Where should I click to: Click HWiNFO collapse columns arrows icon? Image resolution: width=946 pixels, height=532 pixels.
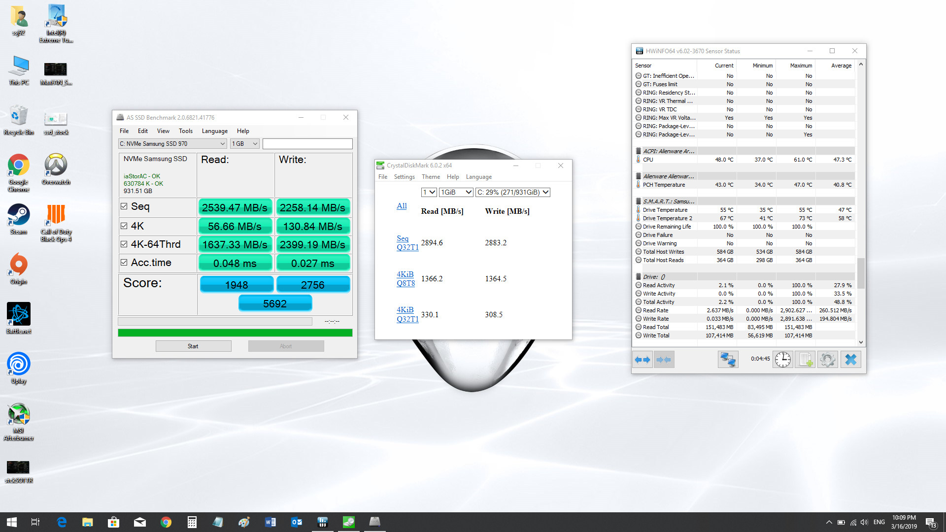click(664, 360)
